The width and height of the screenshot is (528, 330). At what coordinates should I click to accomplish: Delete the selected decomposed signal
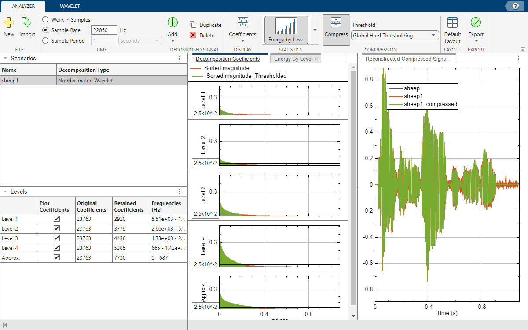(202, 36)
